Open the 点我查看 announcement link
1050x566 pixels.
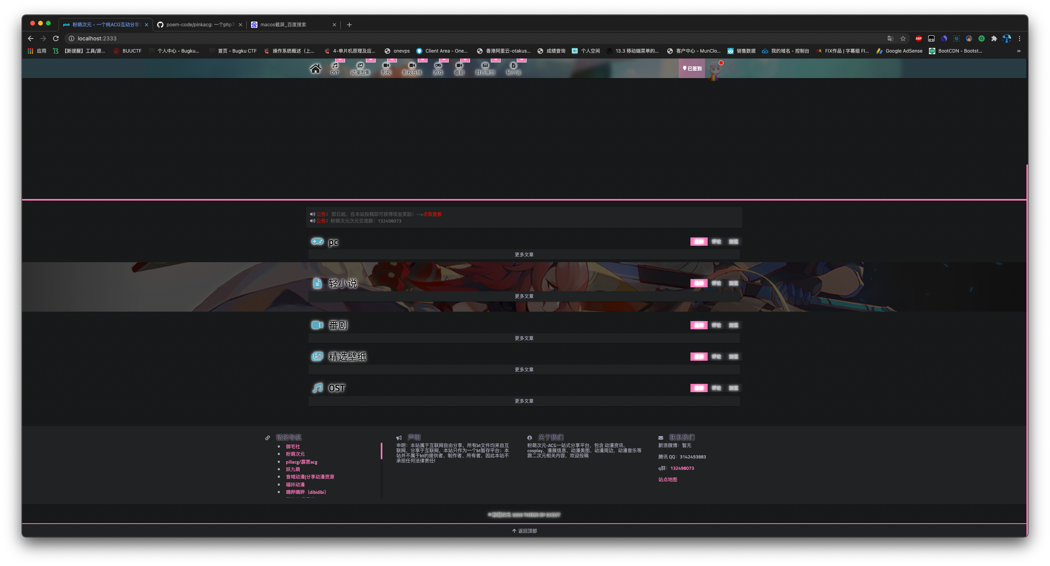pos(432,214)
